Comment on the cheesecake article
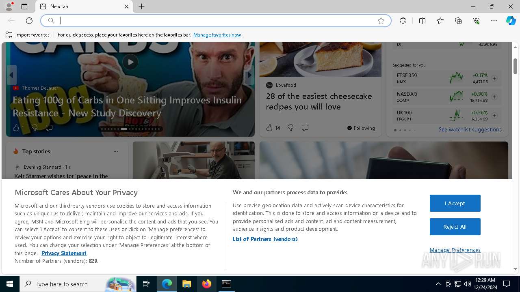The width and height of the screenshot is (520, 292). (x=305, y=128)
